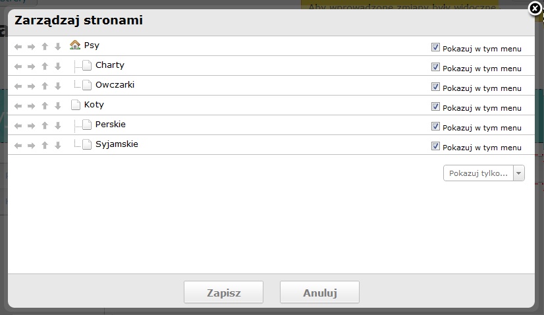Click the page icon next to Koty
The height and width of the screenshot is (315, 544).
(76, 105)
